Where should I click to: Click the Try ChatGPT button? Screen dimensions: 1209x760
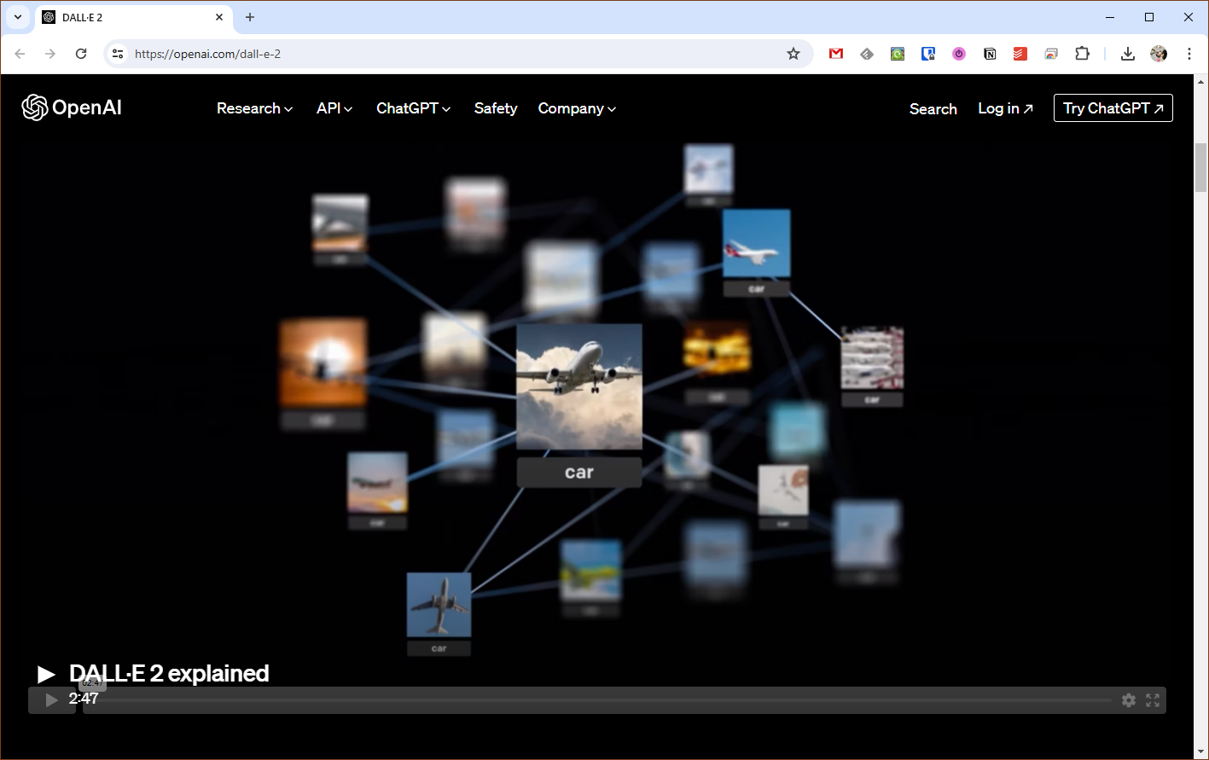click(x=1113, y=108)
